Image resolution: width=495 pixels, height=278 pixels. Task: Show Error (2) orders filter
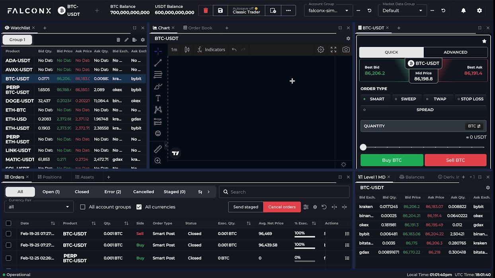(x=113, y=192)
